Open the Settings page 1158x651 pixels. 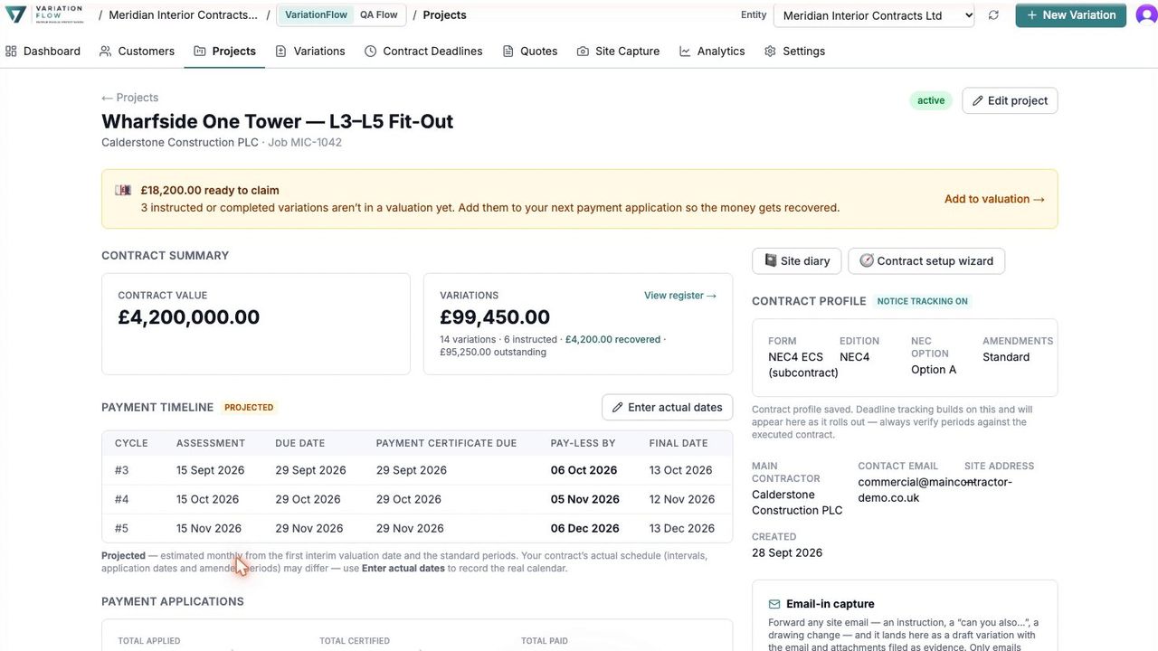click(794, 52)
